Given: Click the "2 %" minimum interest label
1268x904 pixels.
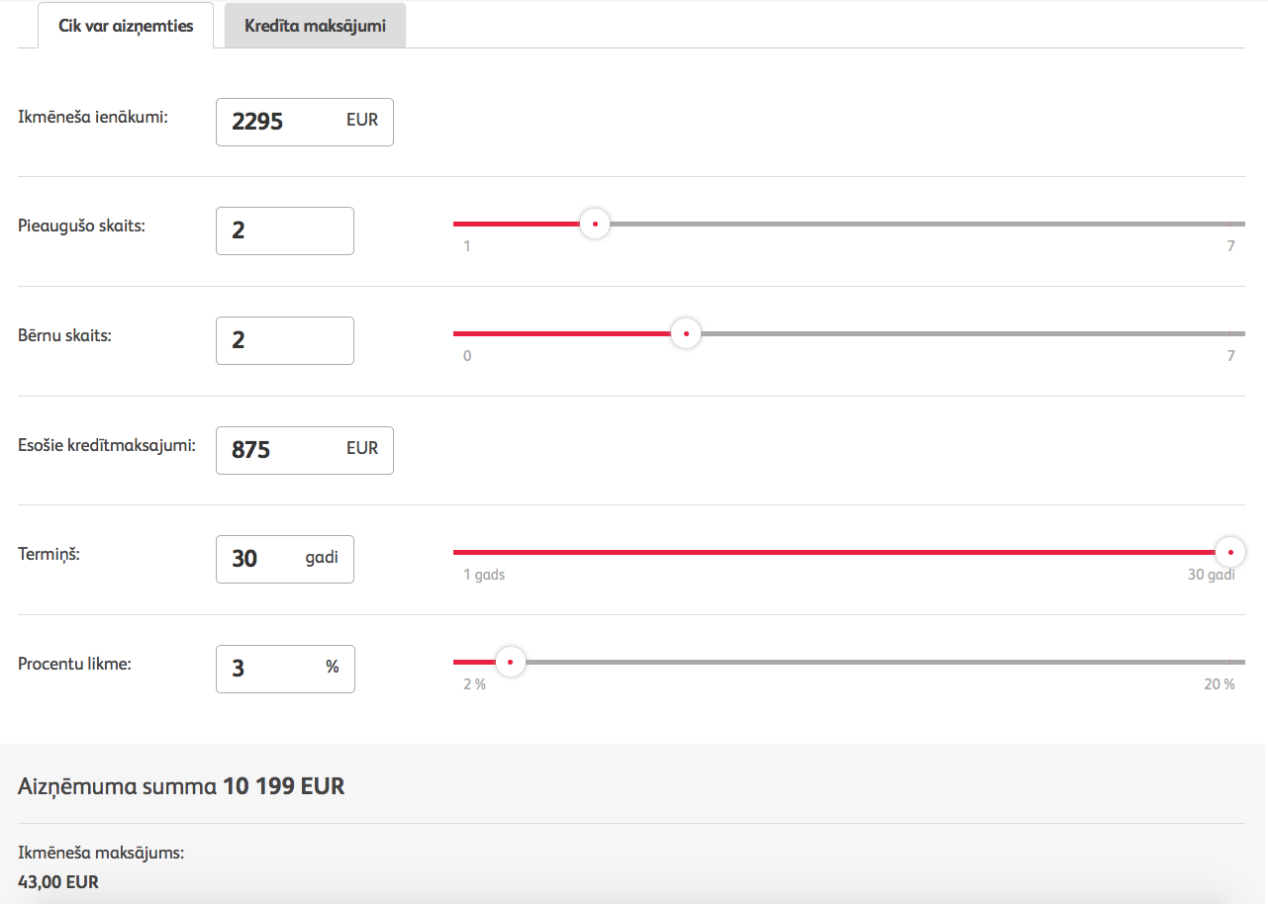Looking at the screenshot, I should (474, 684).
